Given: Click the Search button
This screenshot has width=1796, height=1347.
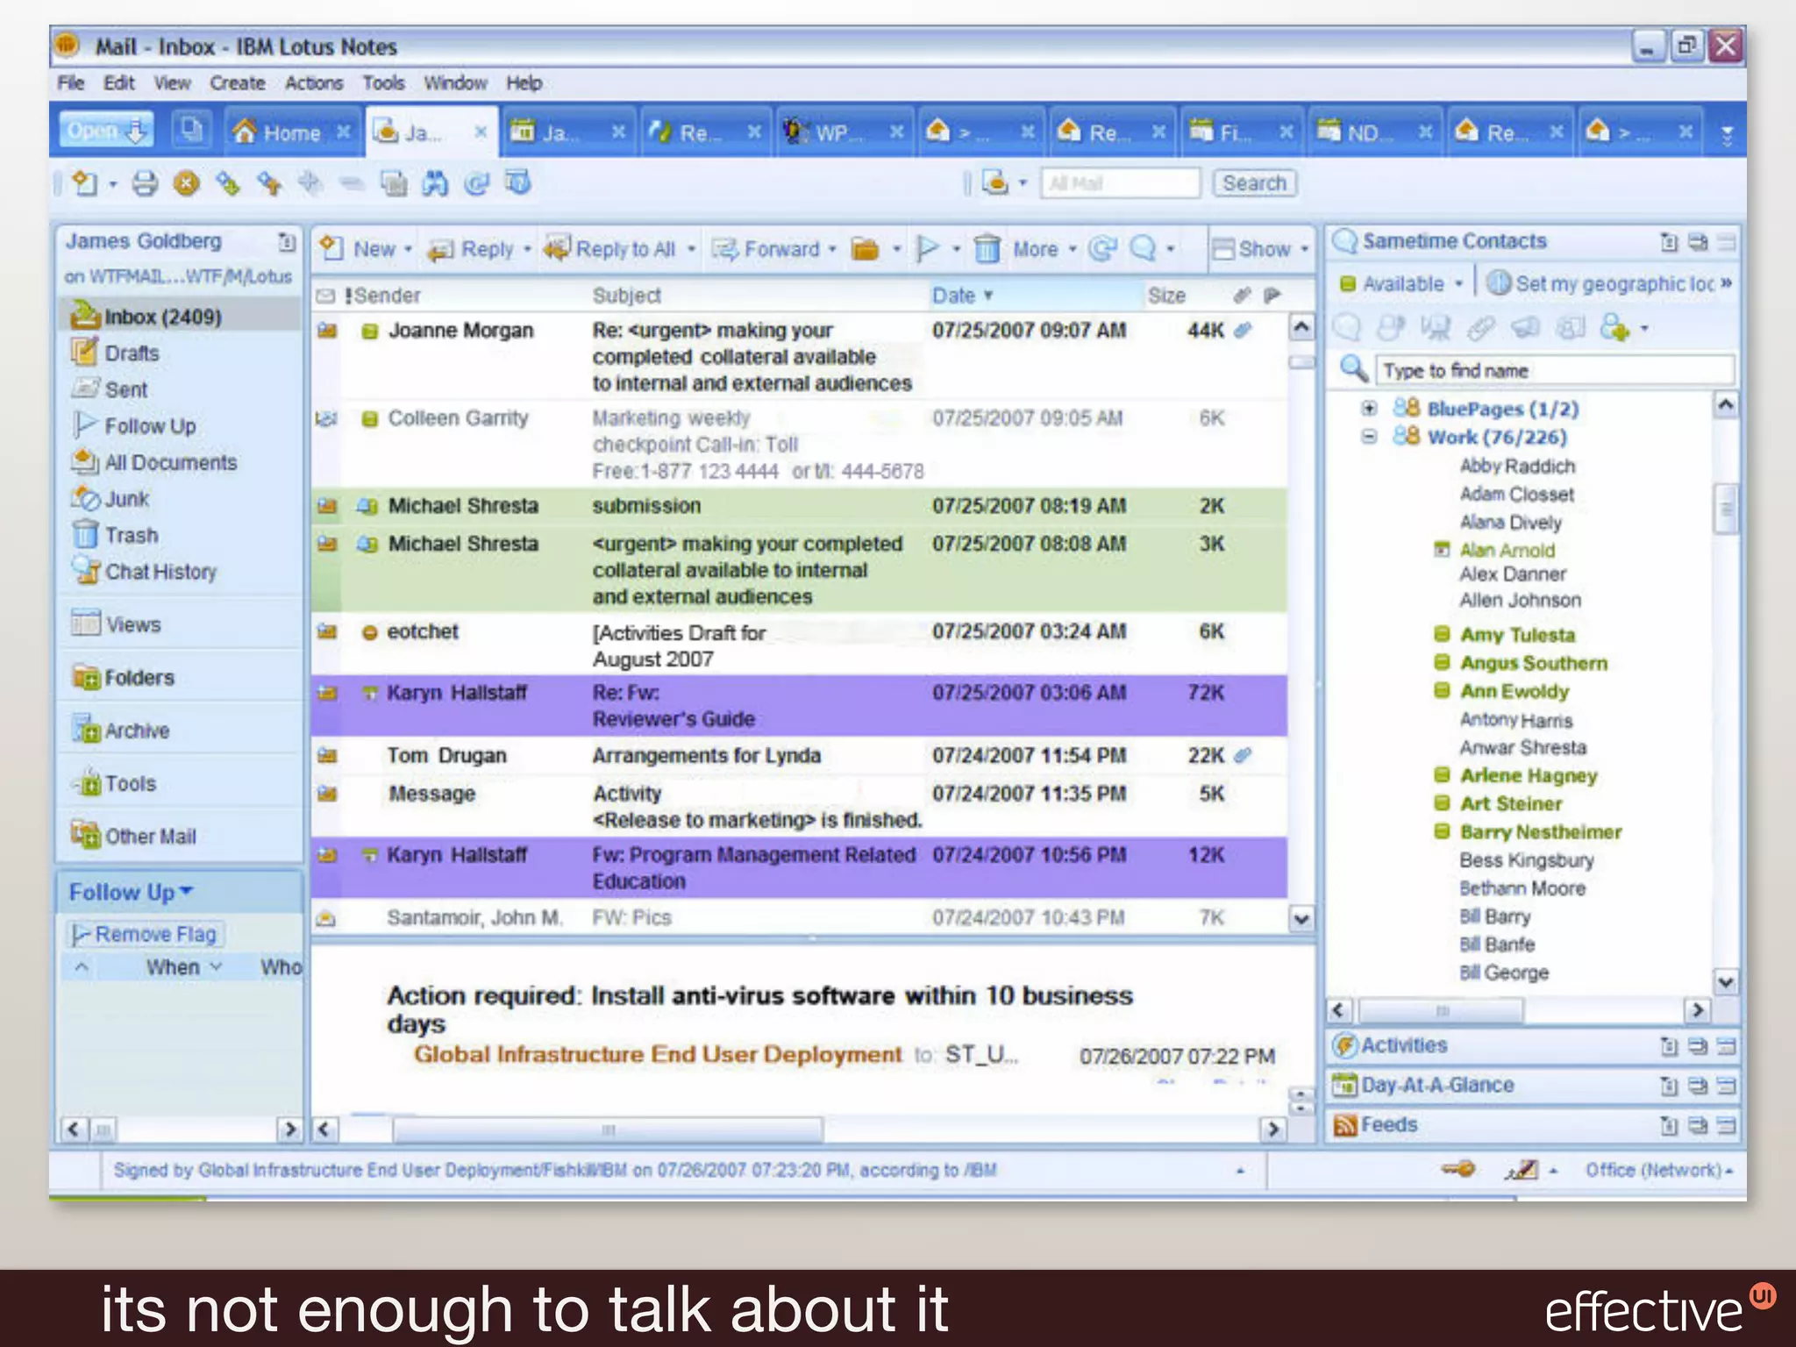Looking at the screenshot, I should tap(1254, 183).
